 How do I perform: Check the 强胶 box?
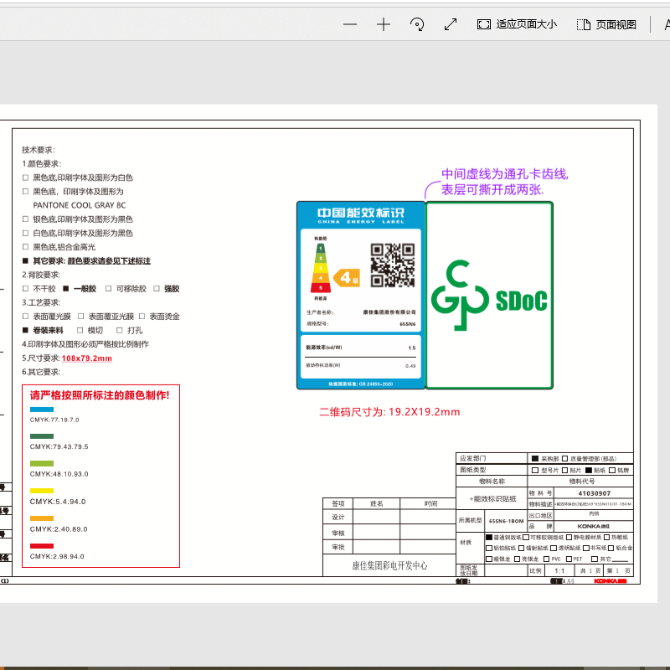tap(157, 289)
